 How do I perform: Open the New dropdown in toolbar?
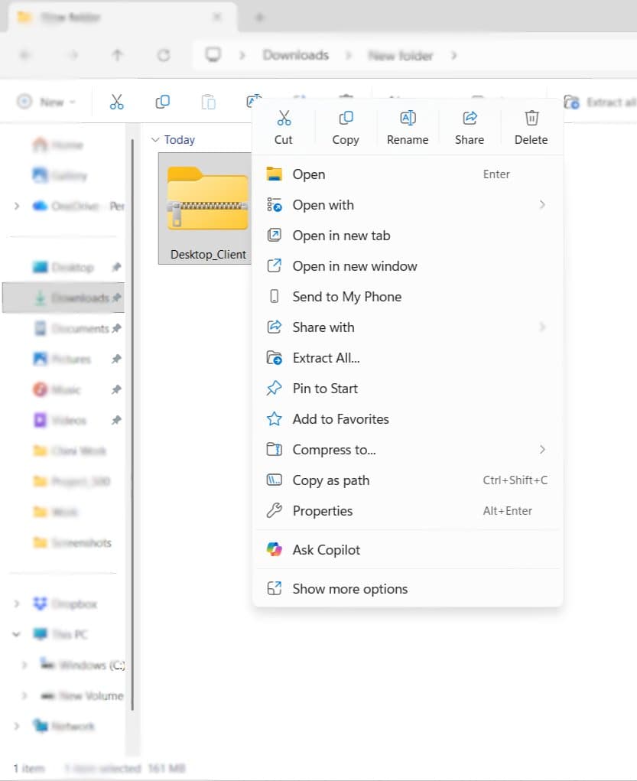(47, 102)
